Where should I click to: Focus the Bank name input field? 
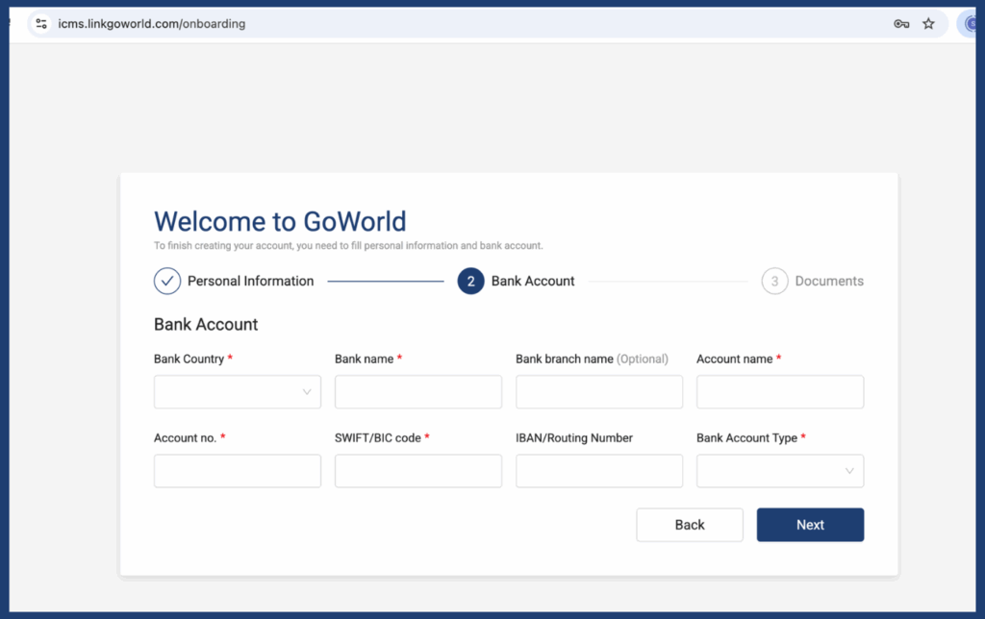click(x=417, y=392)
